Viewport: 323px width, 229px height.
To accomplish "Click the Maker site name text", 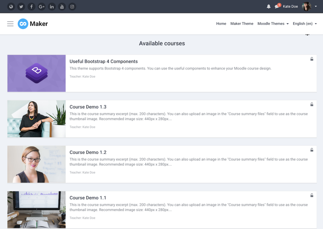I will (39, 24).
